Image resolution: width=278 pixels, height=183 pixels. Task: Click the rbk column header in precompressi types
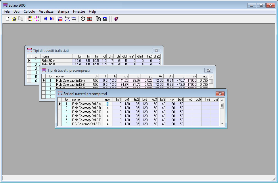coord(94,76)
